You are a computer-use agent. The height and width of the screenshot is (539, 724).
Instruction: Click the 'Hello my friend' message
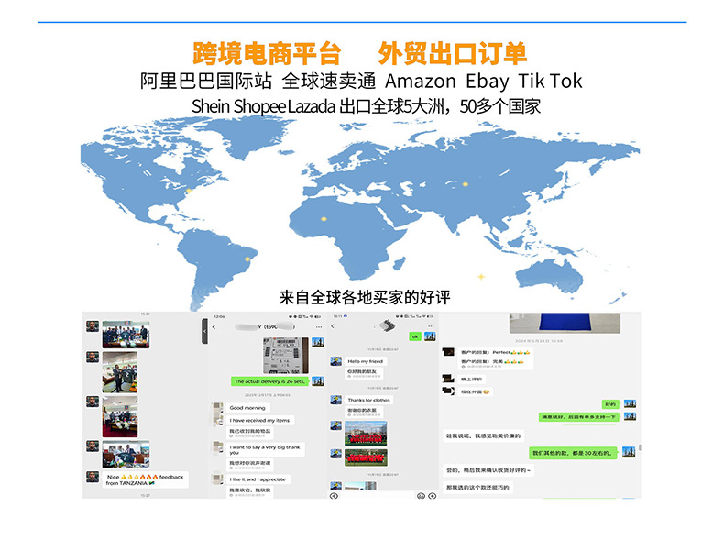(x=366, y=361)
